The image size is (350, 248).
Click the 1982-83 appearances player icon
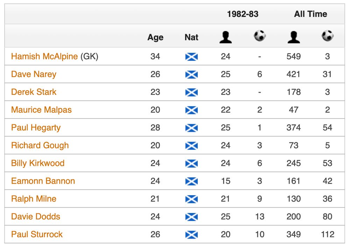click(226, 37)
